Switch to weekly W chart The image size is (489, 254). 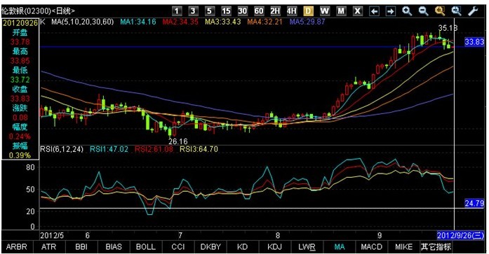tap(325, 11)
